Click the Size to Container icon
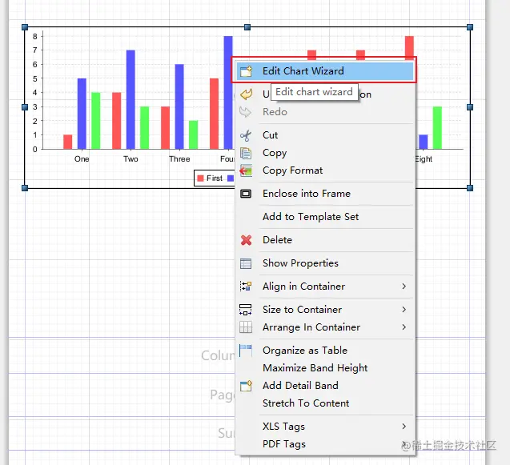 coord(245,310)
